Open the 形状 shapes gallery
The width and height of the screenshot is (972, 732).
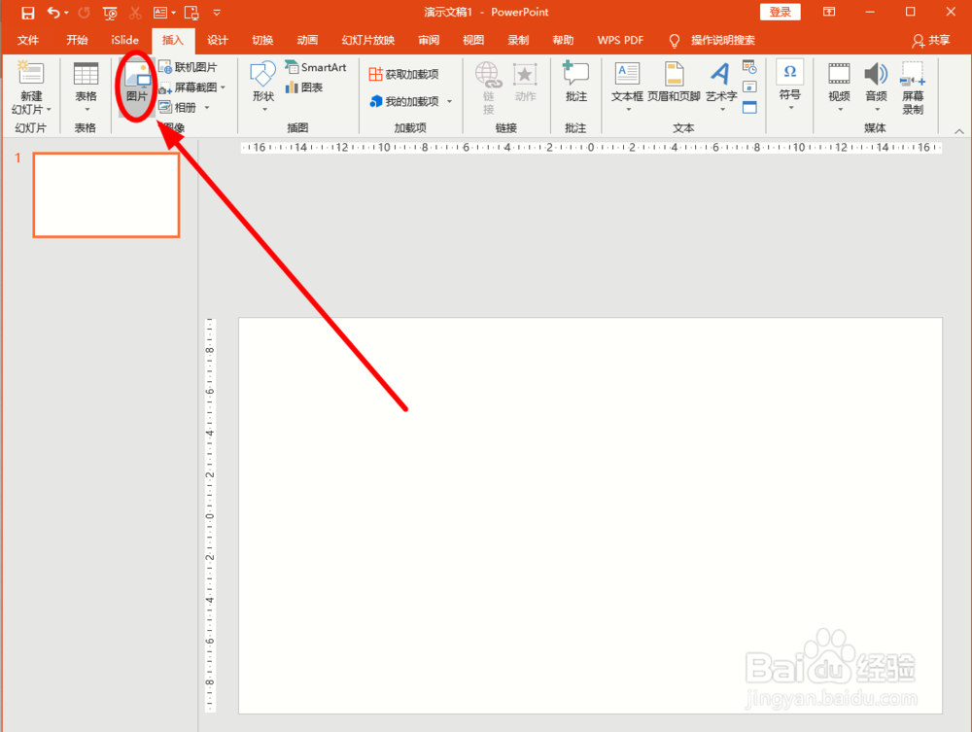tap(262, 87)
